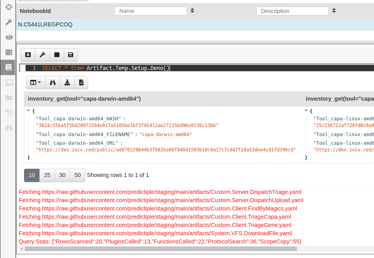Open View Artifacts wrench in sidebar

tap(9, 22)
